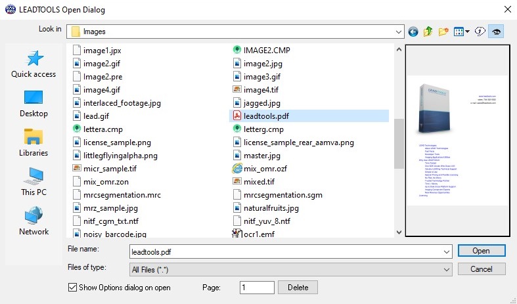Select the file named nitf_cgm_txt.ntf
The height and width of the screenshot is (304, 517).
pos(111,221)
